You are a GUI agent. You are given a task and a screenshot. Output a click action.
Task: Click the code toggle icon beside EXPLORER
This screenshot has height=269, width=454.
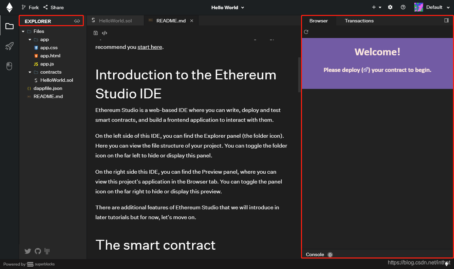point(77,21)
